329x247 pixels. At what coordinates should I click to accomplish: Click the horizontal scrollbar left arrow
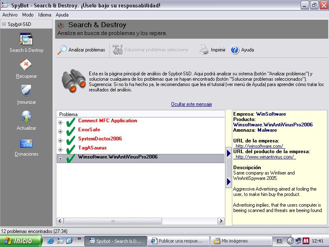click(60, 221)
